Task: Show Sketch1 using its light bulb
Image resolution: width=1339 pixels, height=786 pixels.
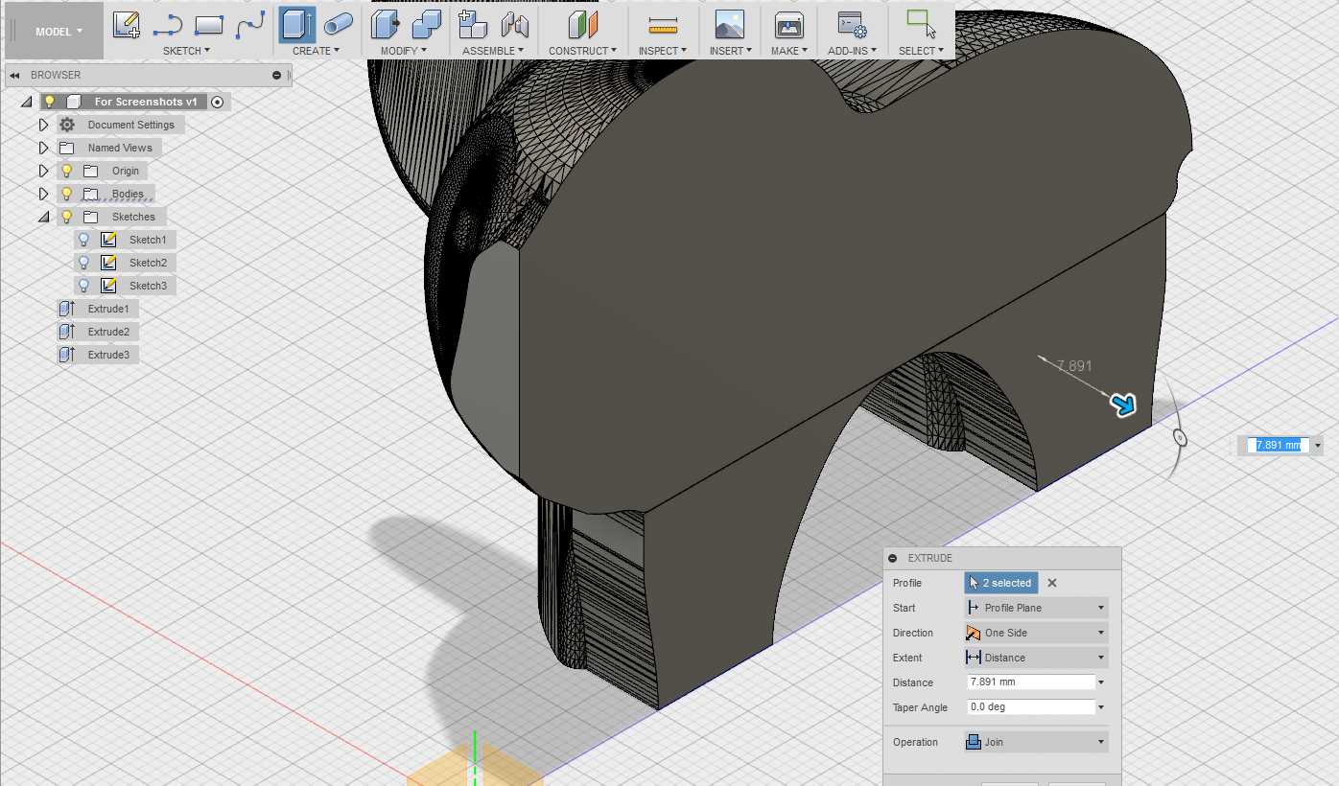Action: point(83,240)
